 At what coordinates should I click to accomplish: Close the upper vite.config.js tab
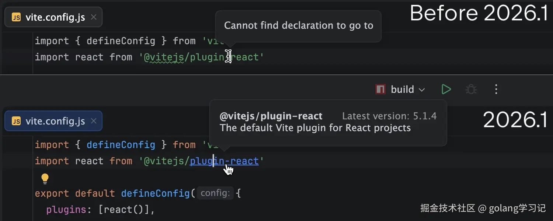coord(94,17)
